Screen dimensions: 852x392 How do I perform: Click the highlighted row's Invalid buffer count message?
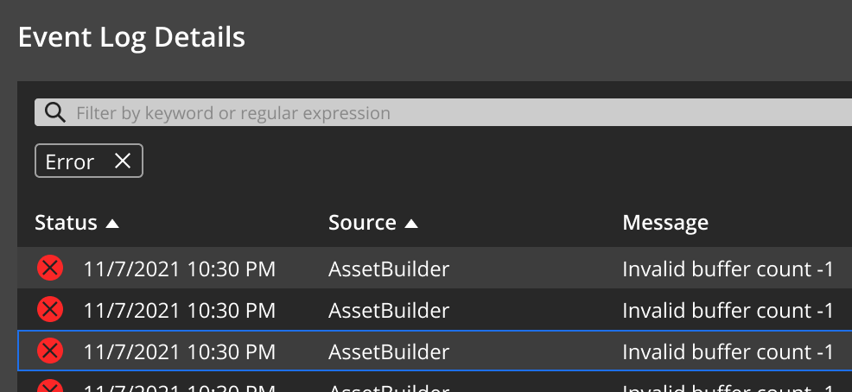[x=728, y=351]
